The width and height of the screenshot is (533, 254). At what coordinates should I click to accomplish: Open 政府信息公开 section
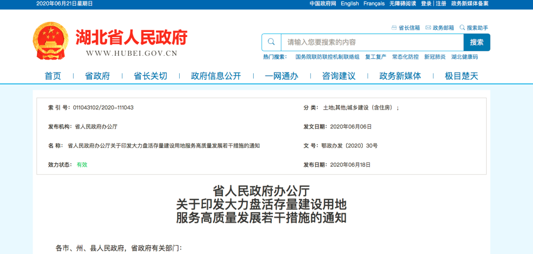(x=216, y=76)
